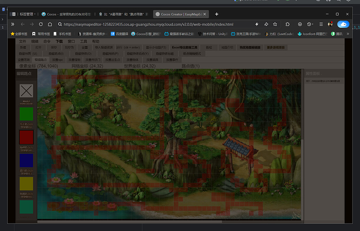This screenshot has width=360, height=231.
Task: Pick the red path-point swatch
Action: 27,137
